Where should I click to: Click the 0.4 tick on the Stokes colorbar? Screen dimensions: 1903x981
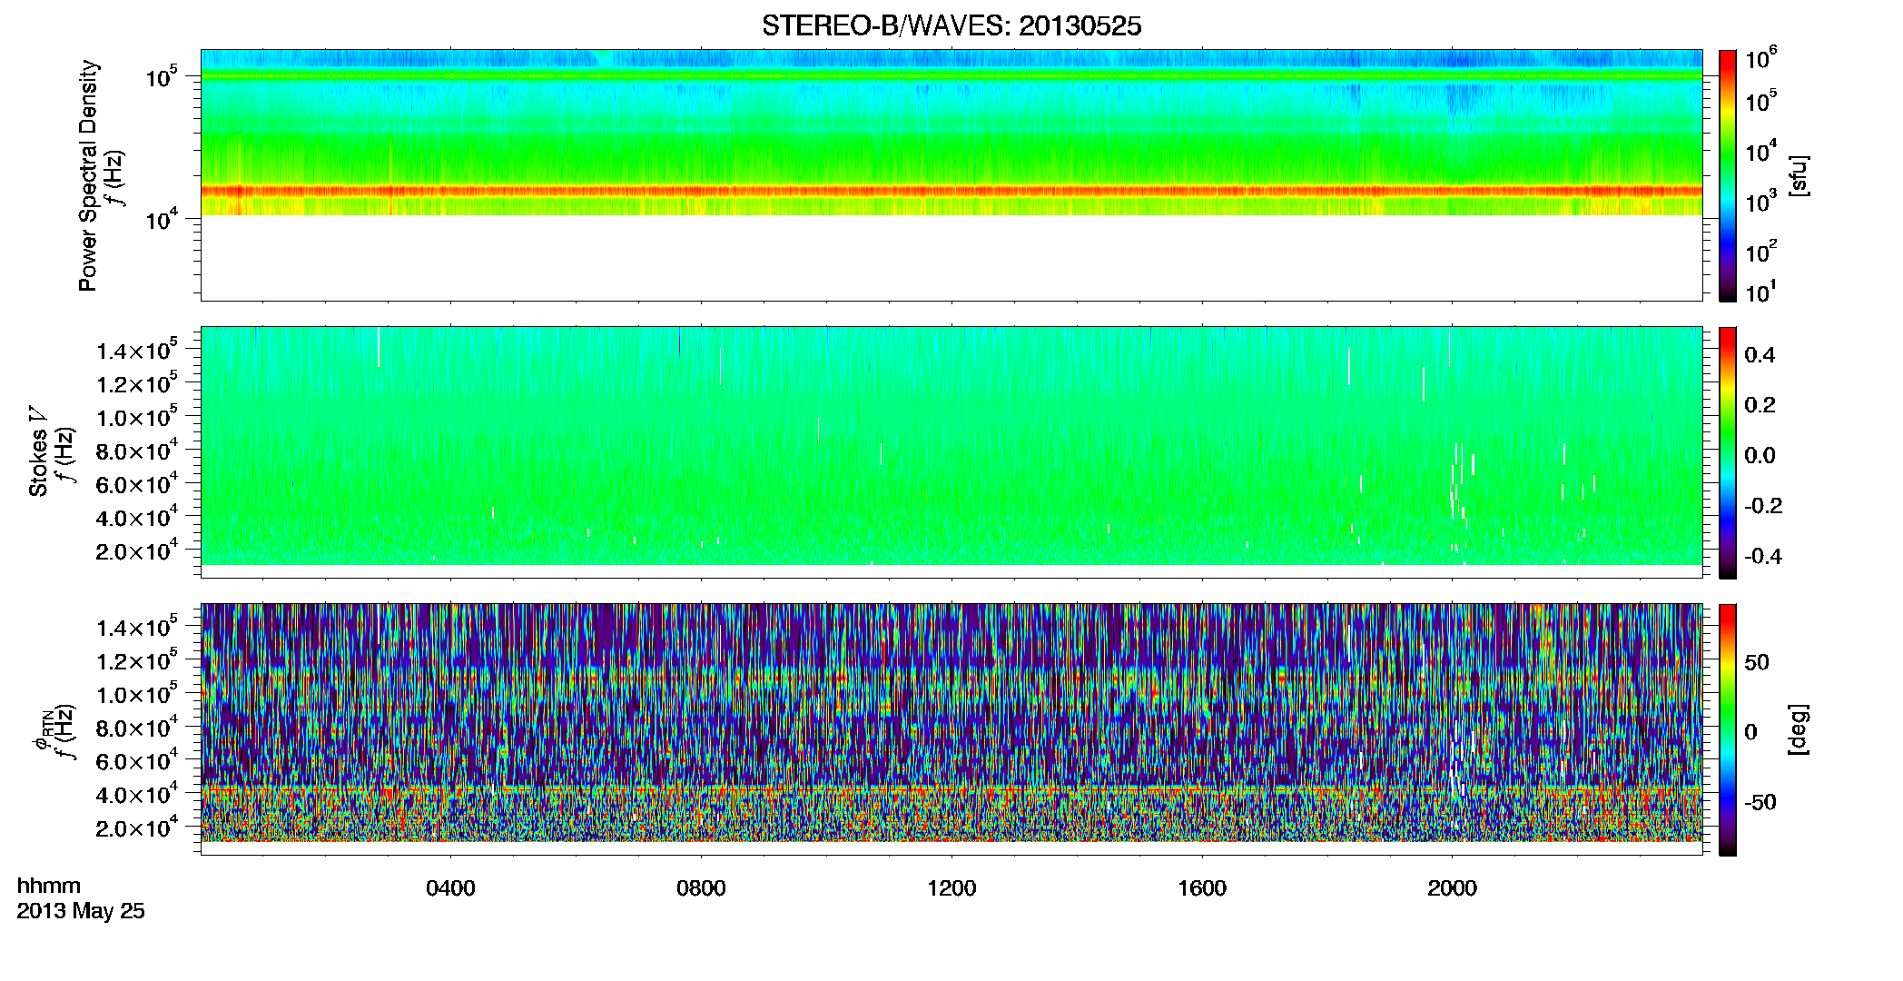click(1760, 355)
